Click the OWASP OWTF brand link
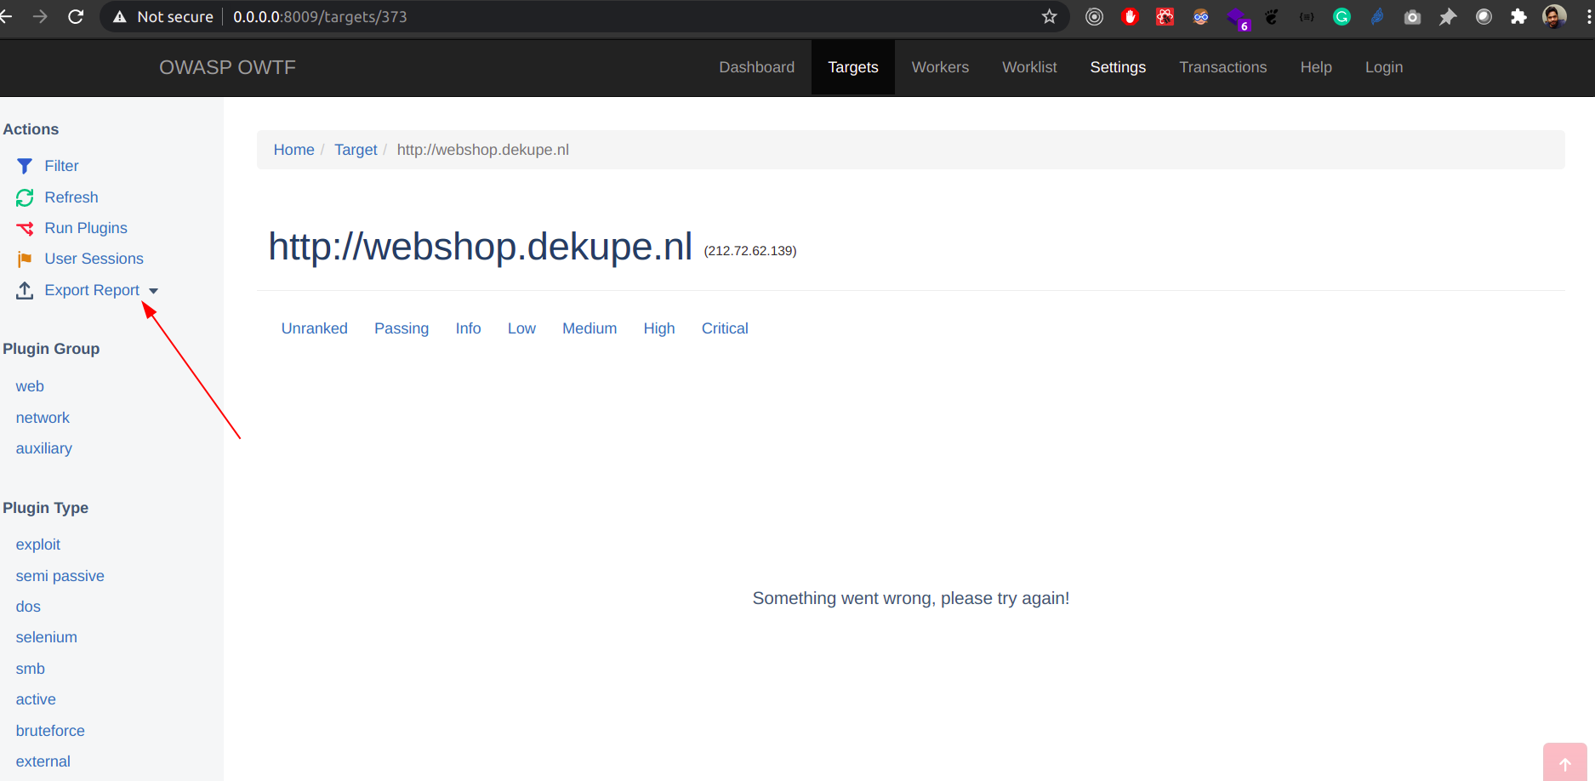This screenshot has width=1595, height=781. point(227,67)
